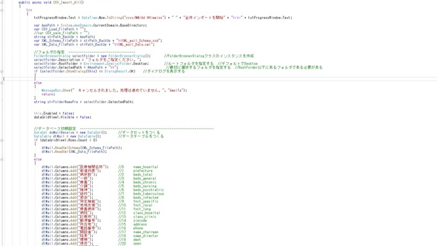The width and height of the screenshot is (437, 246).
Task: Click the var AppPath declaration line
Action: click(x=90, y=25)
